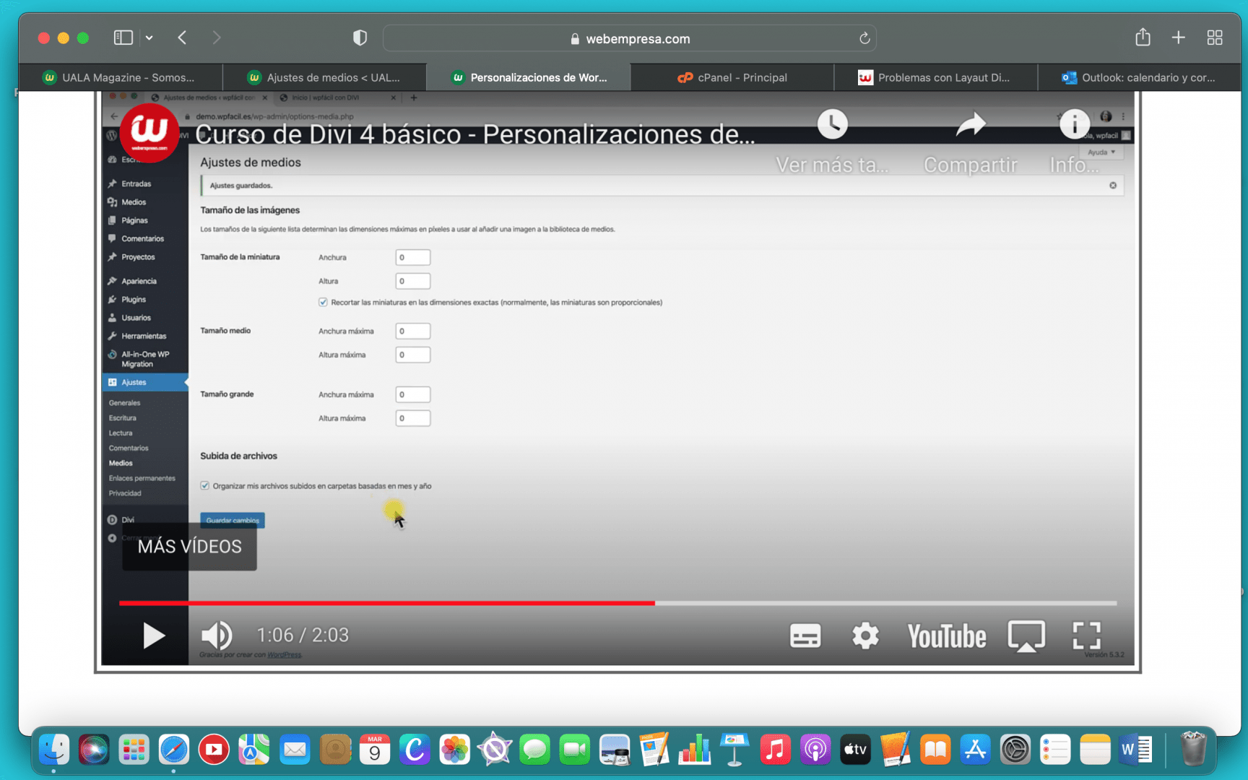Open Numbers from the Dock
This screenshot has width=1248, height=780.
(x=695, y=750)
